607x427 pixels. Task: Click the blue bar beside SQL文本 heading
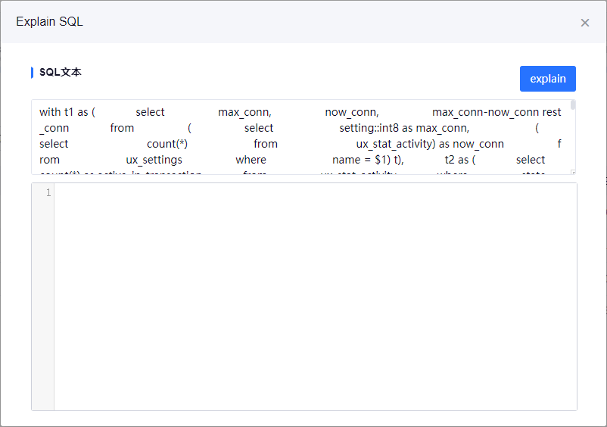(x=32, y=73)
